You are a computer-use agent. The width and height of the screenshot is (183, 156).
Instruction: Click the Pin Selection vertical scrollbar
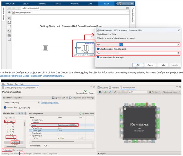point(25,124)
